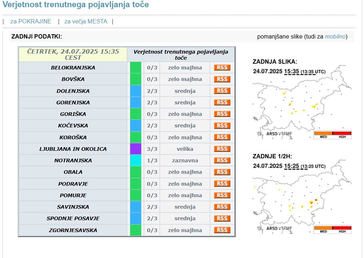Switch to 'za večja MESTA' view

pyautogui.click(x=86, y=21)
